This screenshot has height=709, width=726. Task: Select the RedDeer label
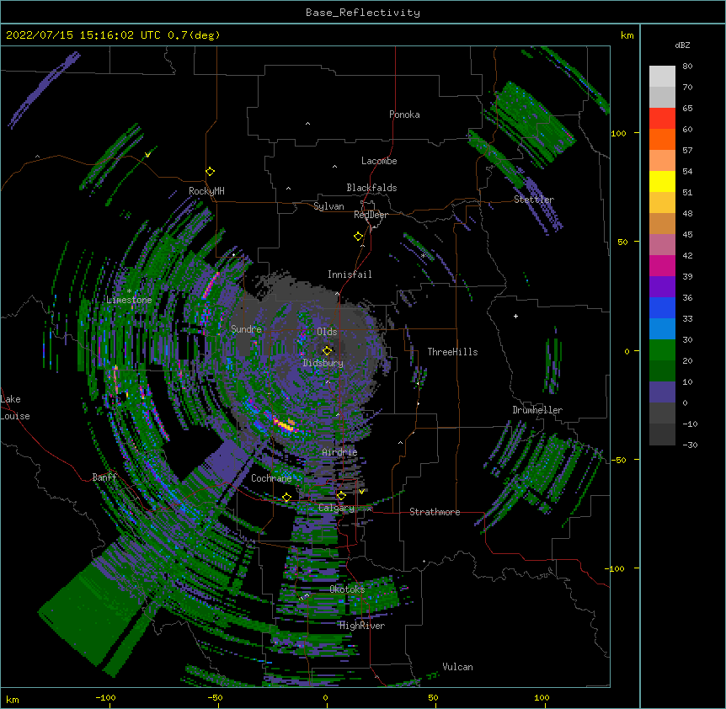pyautogui.click(x=371, y=215)
